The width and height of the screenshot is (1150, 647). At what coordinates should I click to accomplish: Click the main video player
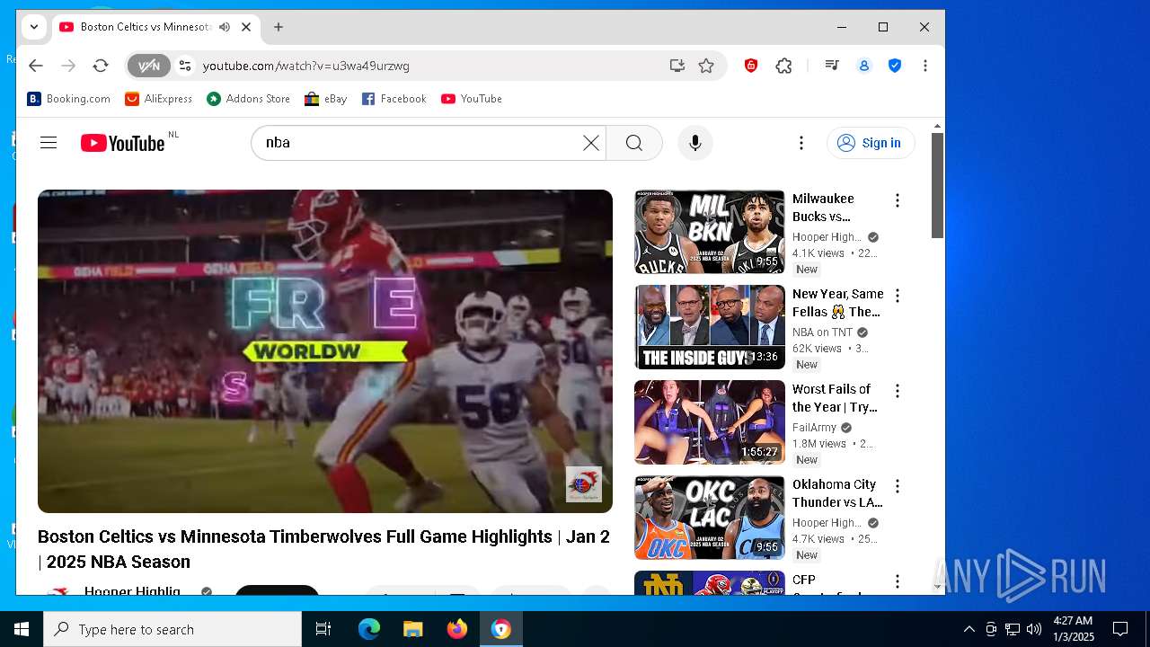pyautogui.click(x=325, y=351)
